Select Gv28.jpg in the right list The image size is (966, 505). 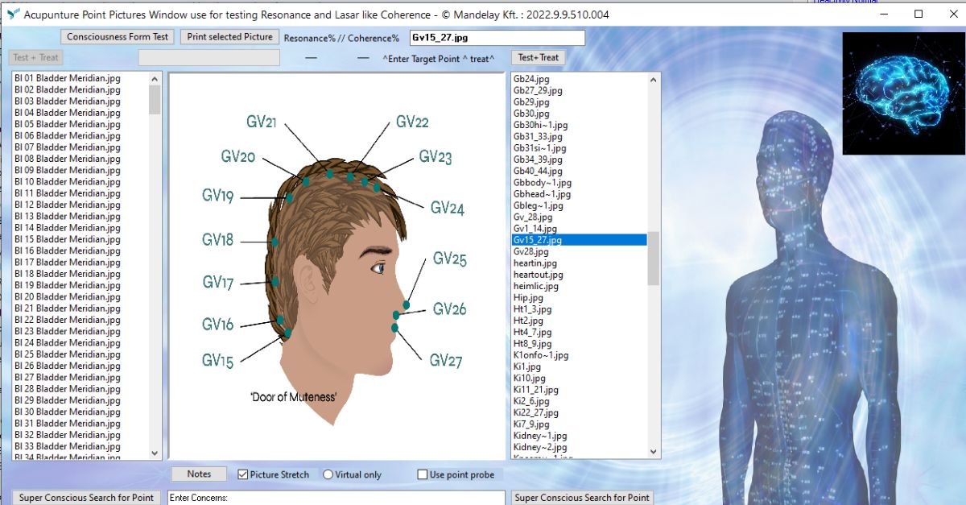point(531,251)
